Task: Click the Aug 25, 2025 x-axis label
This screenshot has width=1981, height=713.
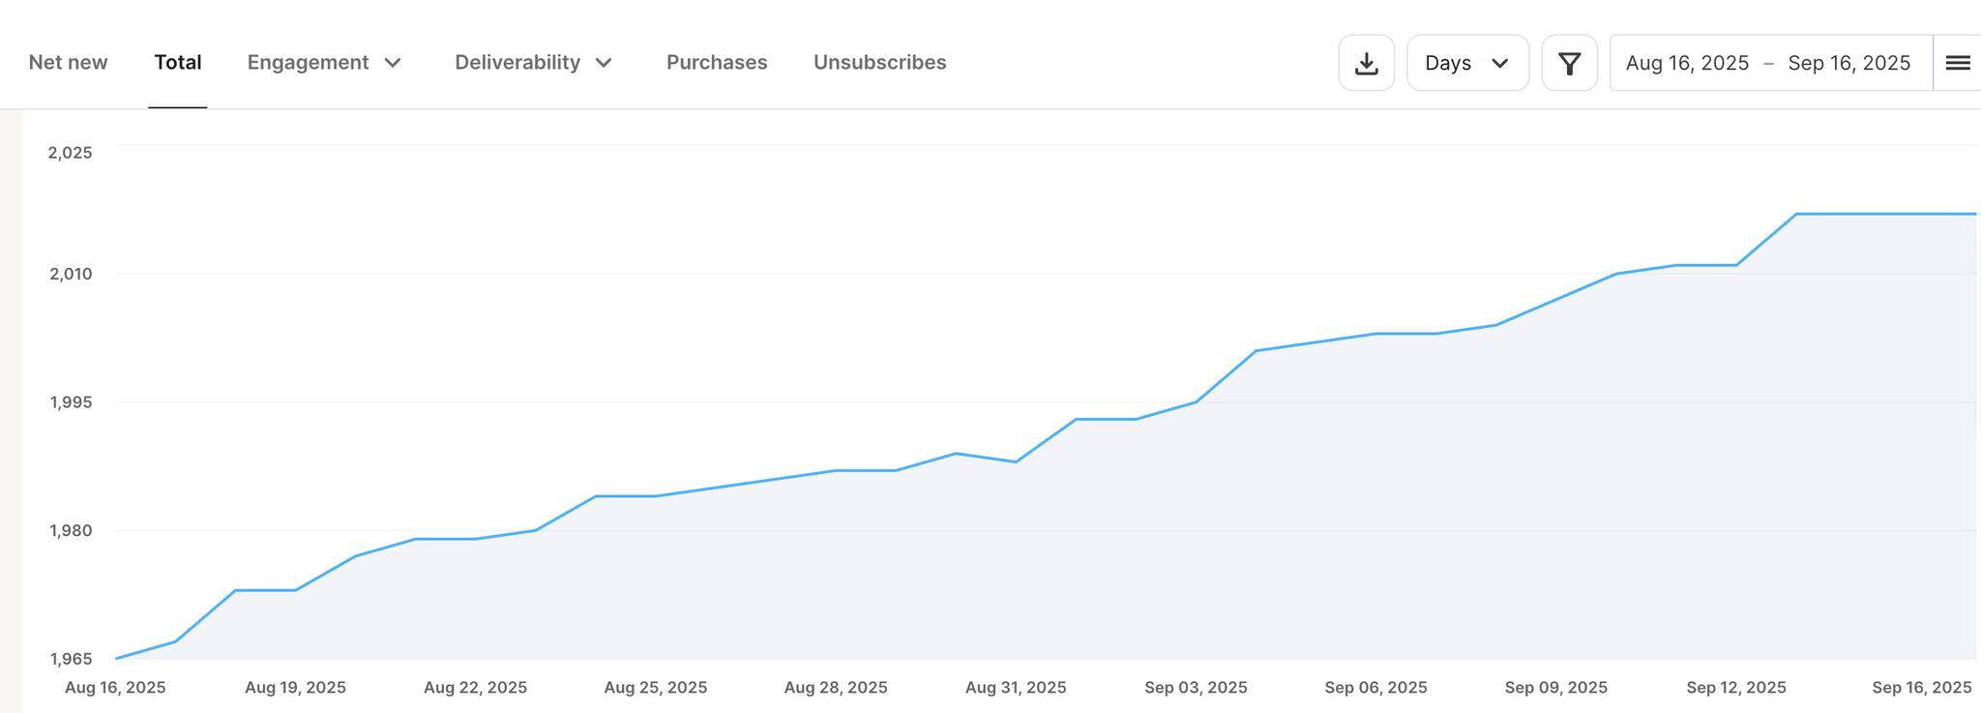Action: coord(655,688)
